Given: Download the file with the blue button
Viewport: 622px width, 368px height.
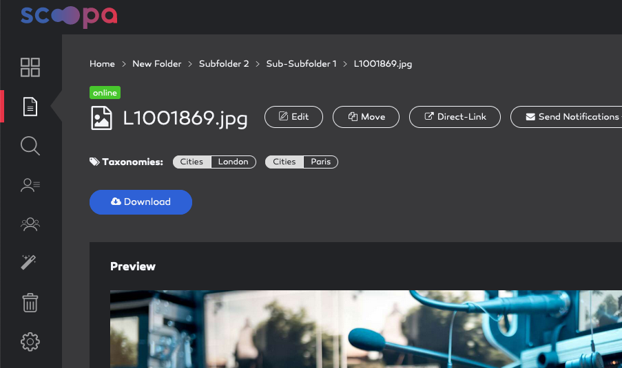Looking at the screenshot, I should click(141, 202).
